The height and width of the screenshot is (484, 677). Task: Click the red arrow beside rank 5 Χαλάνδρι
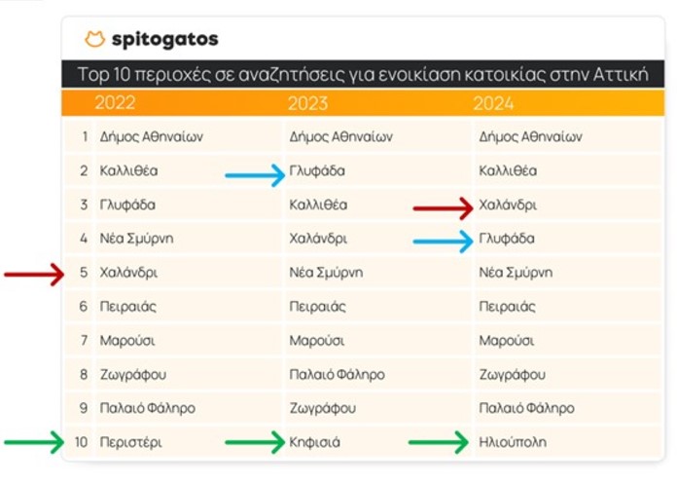[34, 275]
